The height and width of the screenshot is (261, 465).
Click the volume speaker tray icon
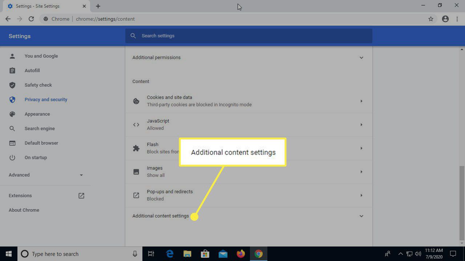(x=418, y=254)
